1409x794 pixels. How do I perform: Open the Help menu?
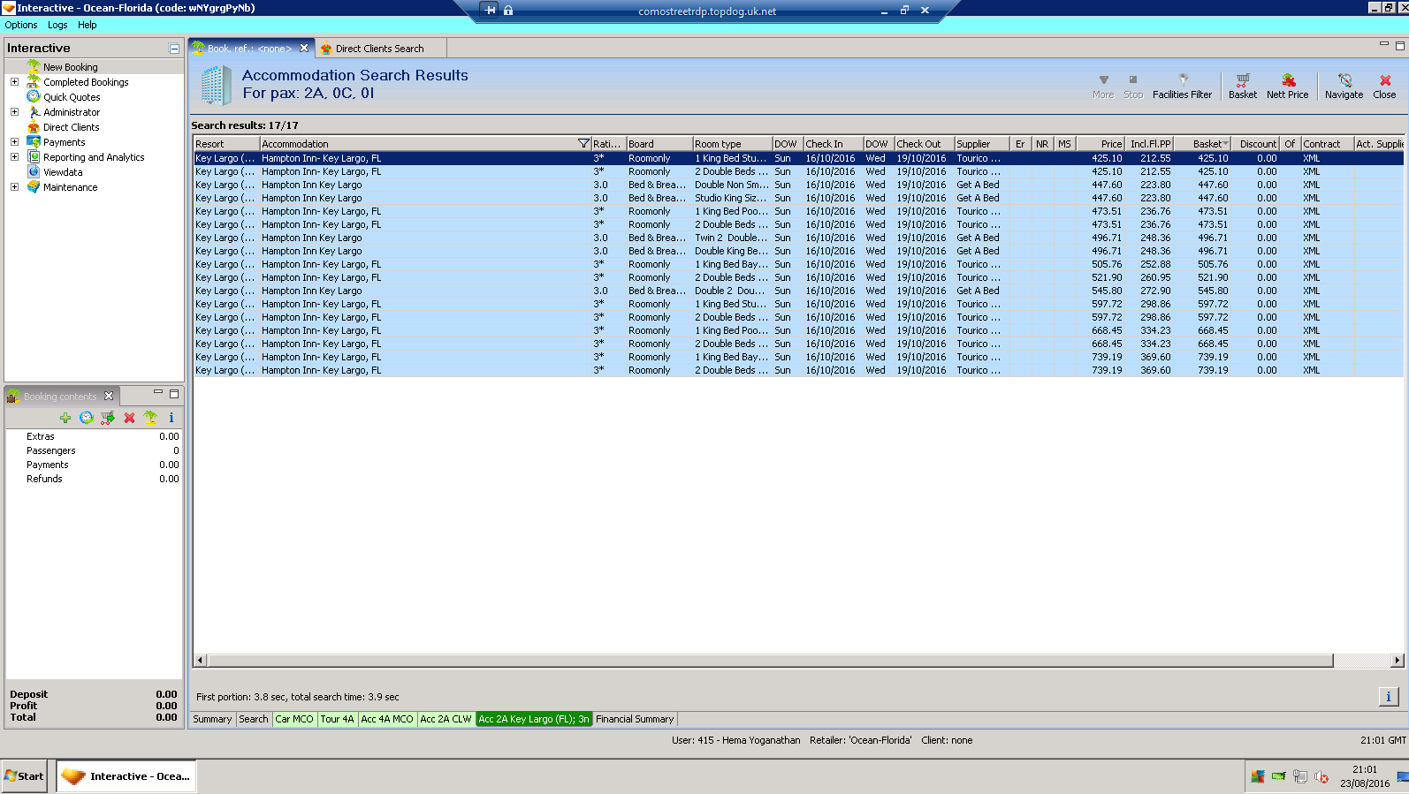pyautogui.click(x=87, y=25)
